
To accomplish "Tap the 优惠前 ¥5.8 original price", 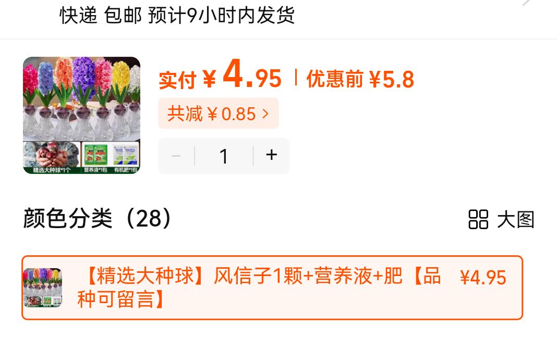I will 360,79.
